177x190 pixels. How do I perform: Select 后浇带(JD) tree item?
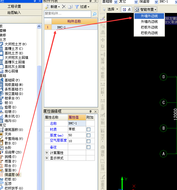click(13, 152)
